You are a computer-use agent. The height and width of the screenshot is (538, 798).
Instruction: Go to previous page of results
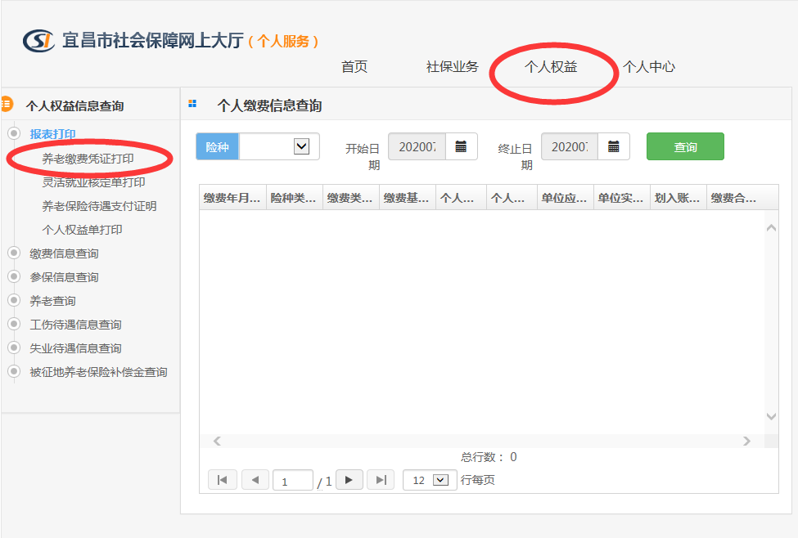point(255,480)
